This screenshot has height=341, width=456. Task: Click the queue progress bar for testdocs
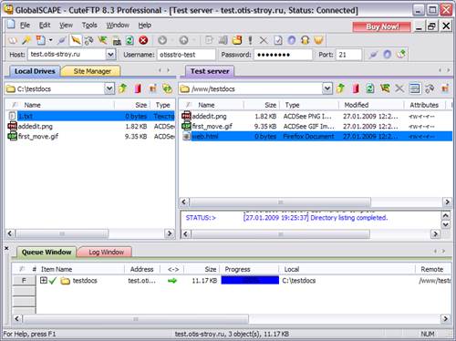(250, 280)
